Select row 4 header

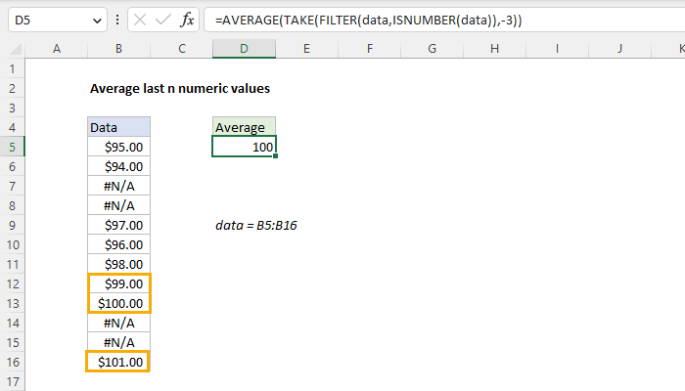[12, 127]
